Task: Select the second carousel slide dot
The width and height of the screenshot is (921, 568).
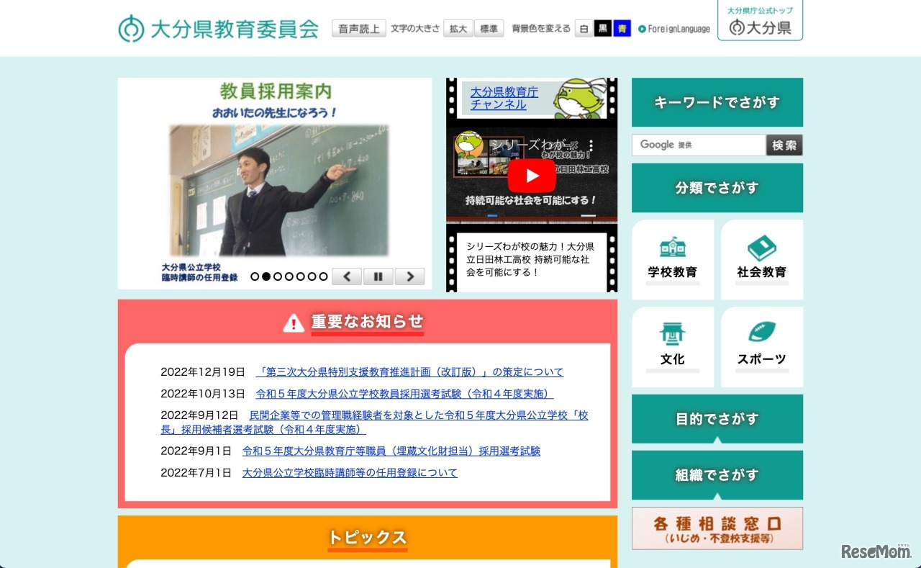Action: [266, 276]
